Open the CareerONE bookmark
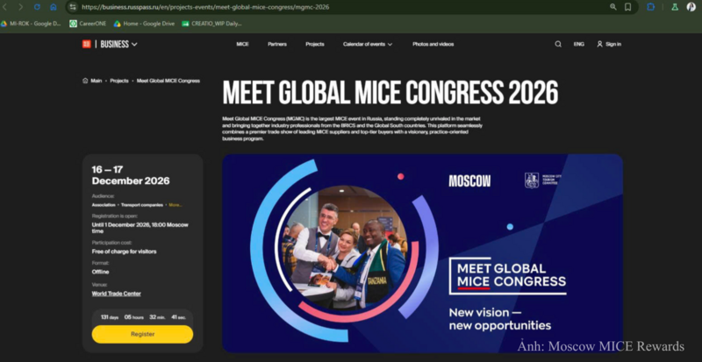This screenshot has height=362, width=702. pyautogui.click(x=88, y=24)
